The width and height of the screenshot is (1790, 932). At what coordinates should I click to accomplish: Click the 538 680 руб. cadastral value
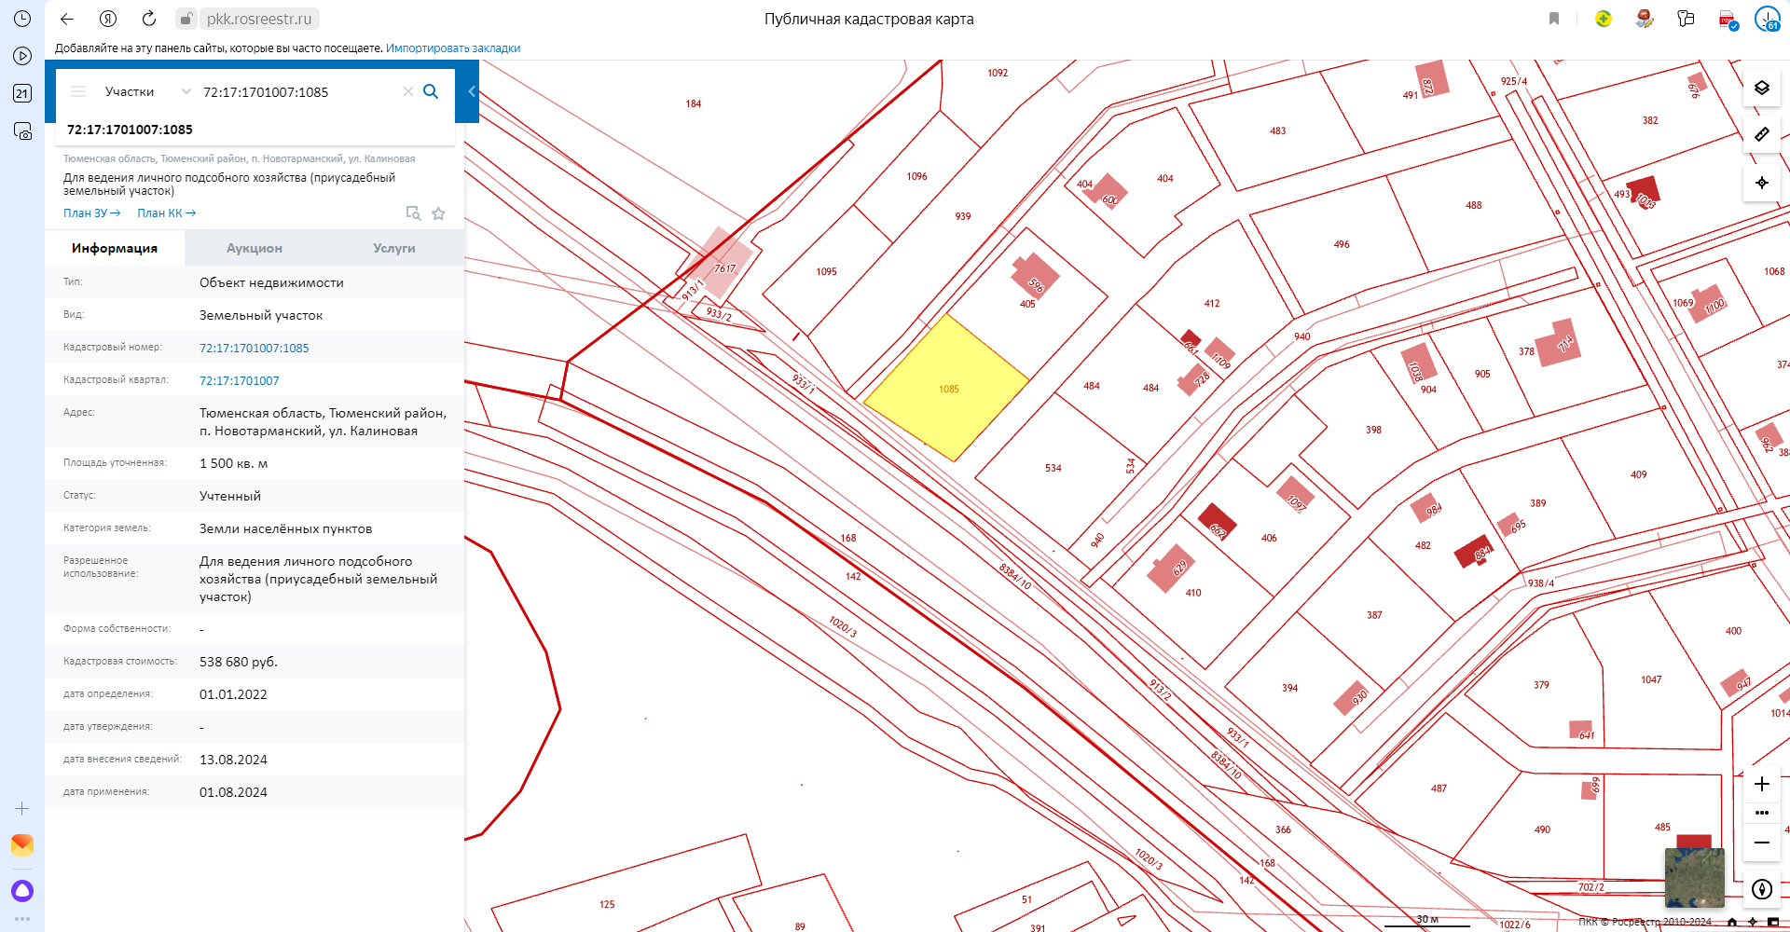pos(239,662)
